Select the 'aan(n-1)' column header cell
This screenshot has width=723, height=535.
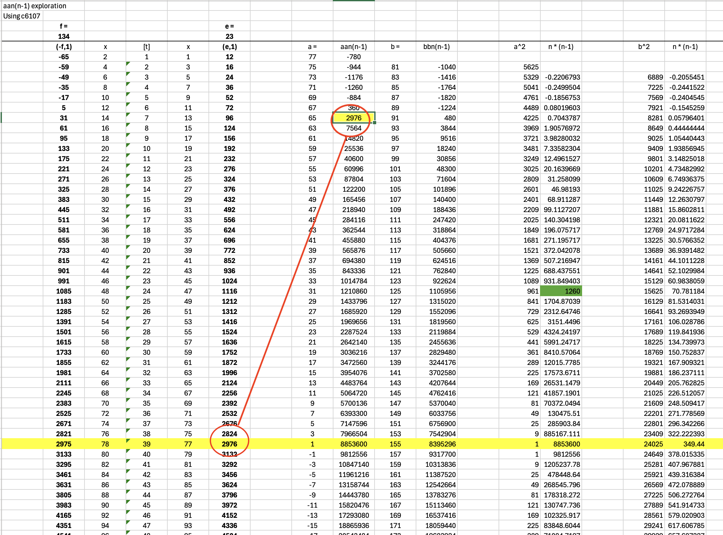pos(354,46)
